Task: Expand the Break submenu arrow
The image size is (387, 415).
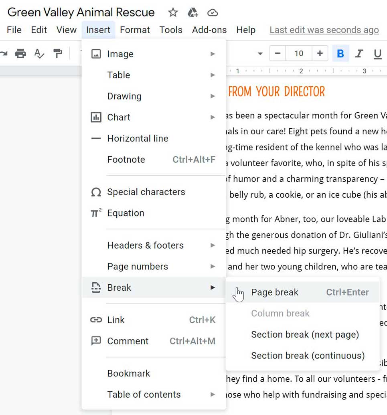Action: coord(213,288)
